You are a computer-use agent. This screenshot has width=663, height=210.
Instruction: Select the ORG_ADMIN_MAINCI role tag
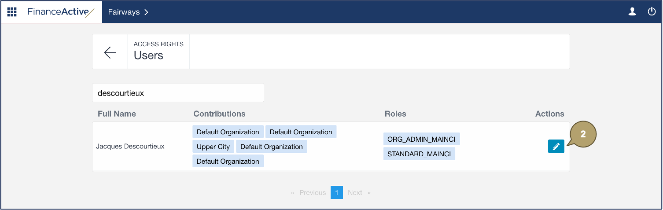[x=421, y=139]
